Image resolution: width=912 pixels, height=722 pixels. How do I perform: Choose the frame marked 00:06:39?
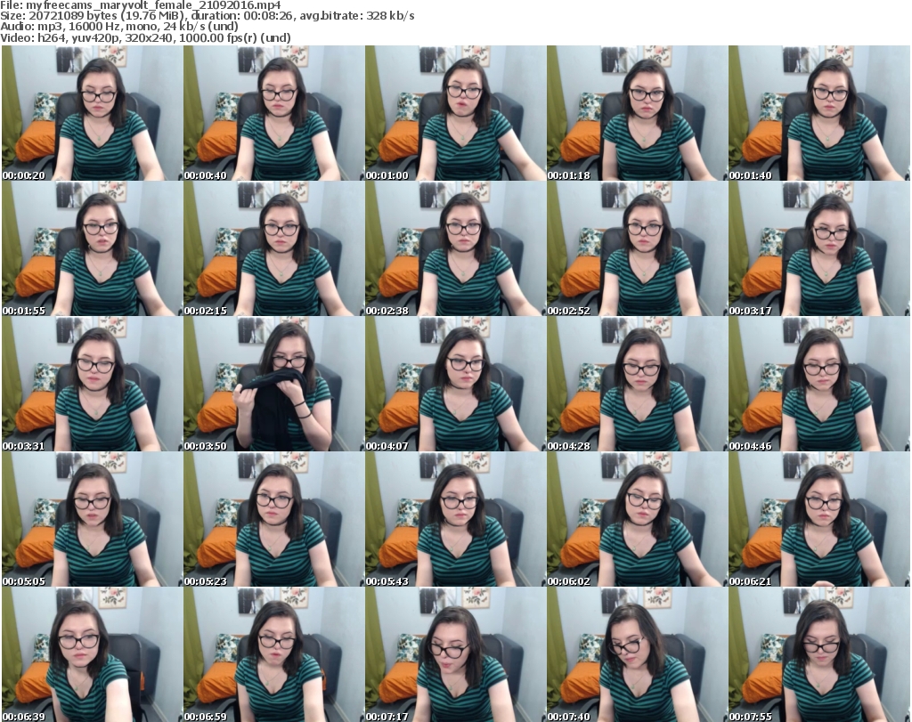coord(92,654)
